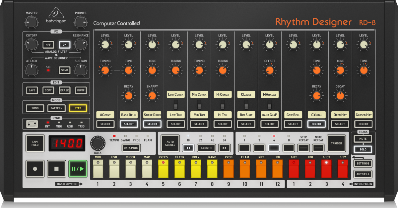Click pattern bank button under 4
The image size is (398, 208).
tap(274, 148)
